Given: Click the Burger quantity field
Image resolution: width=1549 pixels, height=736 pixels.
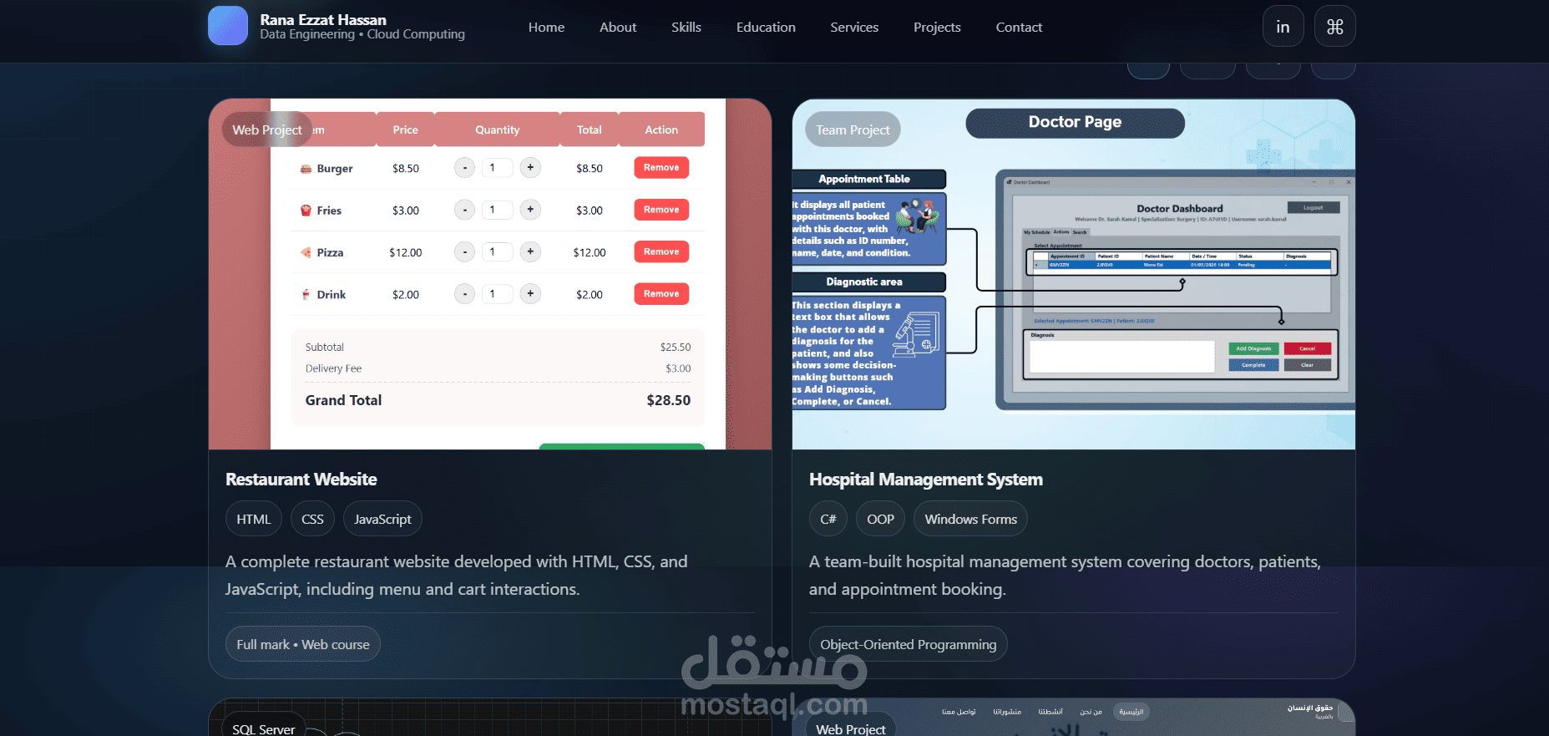Looking at the screenshot, I should coord(498,167).
